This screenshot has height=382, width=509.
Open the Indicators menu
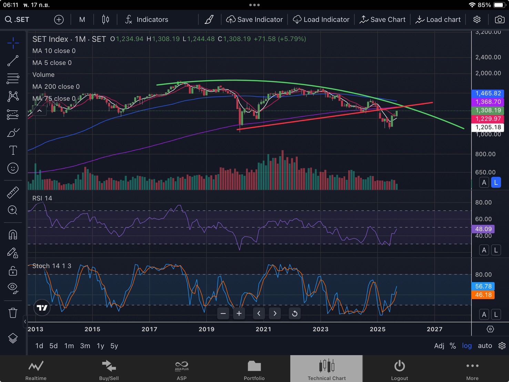pos(147,20)
